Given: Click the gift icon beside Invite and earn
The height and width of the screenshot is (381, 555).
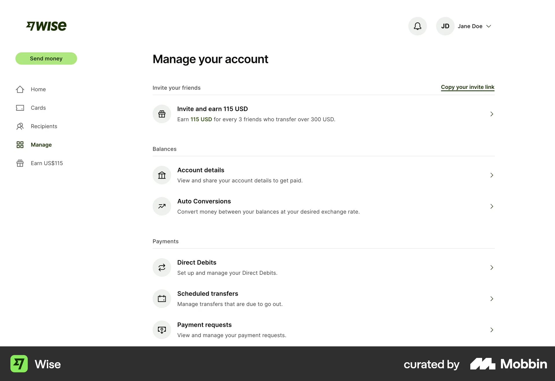Looking at the screenshot, I should point(162,114).
